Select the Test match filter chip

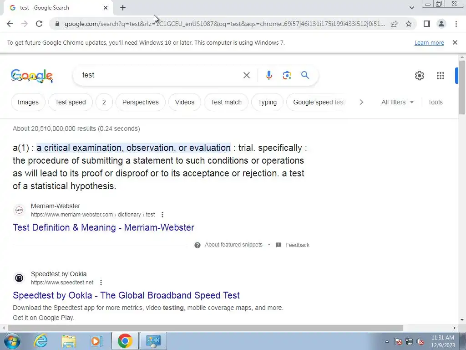point(226,102)
